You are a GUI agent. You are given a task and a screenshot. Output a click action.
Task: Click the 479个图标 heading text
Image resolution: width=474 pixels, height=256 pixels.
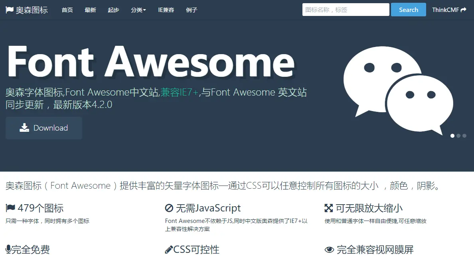click(41, 208)
